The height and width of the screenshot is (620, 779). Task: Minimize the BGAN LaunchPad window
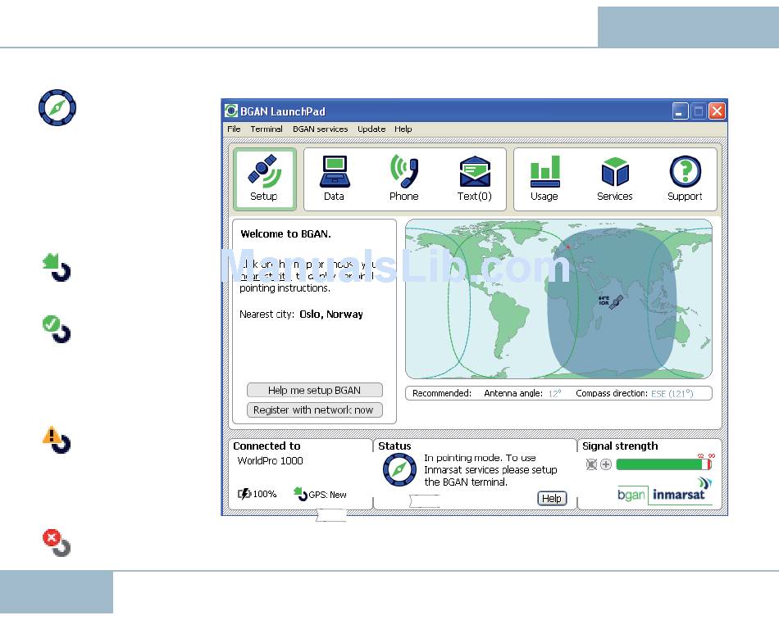[x=680, y=111]
